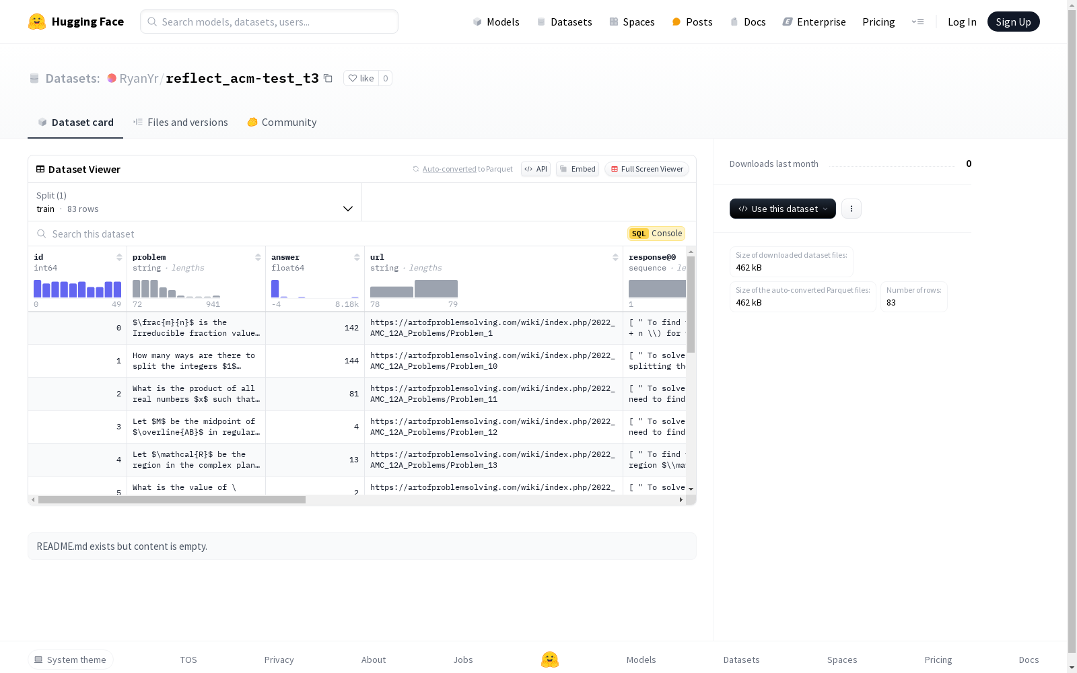Viewport: 1077px width, 673px height.
Task: Sort by problem column sort icon
Action: point(258,257)
